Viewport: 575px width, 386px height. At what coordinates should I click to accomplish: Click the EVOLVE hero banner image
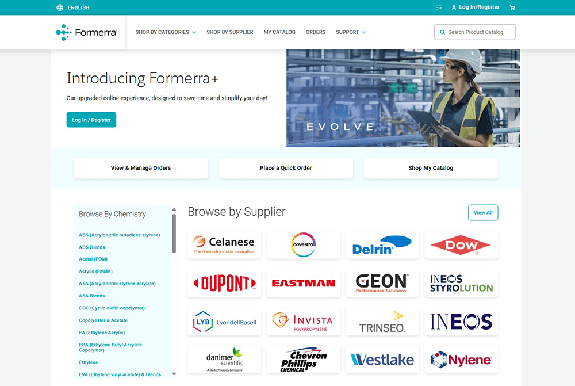click(403, 98)
